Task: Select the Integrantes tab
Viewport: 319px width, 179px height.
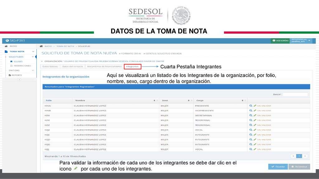Action: click(132, 67)
